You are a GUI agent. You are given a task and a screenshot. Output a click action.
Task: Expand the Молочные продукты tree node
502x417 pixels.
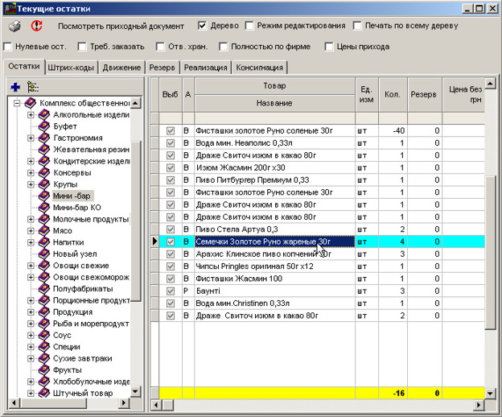tap(31, 219)
